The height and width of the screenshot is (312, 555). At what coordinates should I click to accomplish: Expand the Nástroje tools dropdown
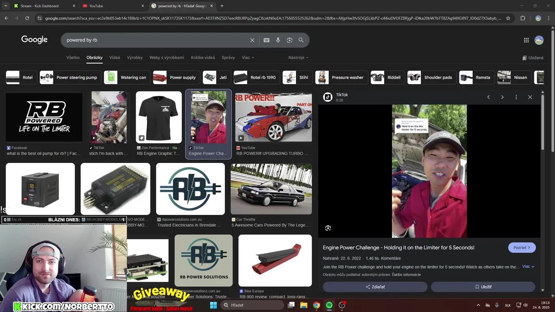[x=298, y=57]
